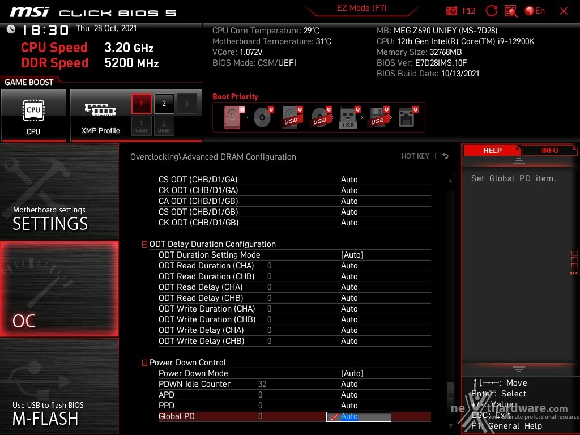Switch to EZ Mode (F7)
Viewport: 580px width, 435px height.
361,8
